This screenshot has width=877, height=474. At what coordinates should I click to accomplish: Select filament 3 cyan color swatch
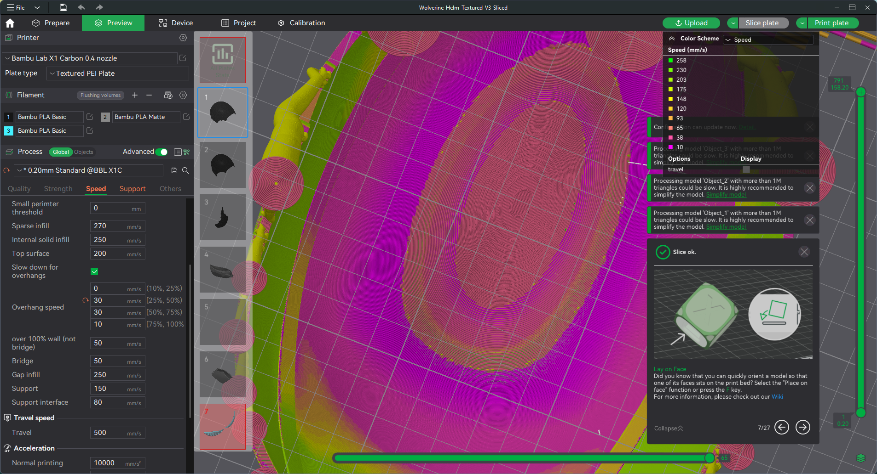[x=8, y=130]
